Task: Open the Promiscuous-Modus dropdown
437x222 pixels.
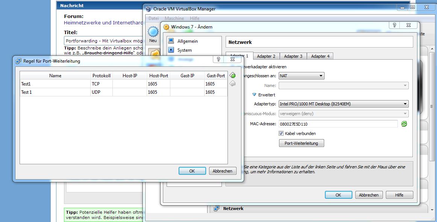Action: [343, 113]
